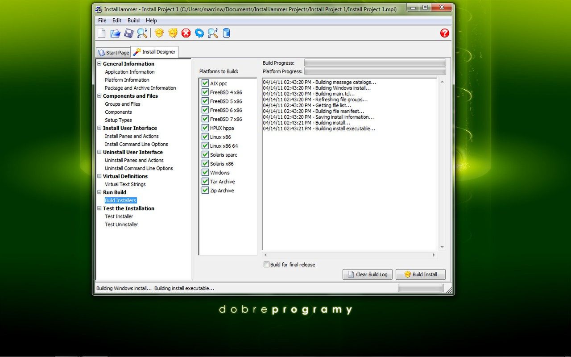Image resolution: width=571 pixels, height=357 pixels.
Task: Uncheck the Zip Archive option
Action: [x=205, y=190]
